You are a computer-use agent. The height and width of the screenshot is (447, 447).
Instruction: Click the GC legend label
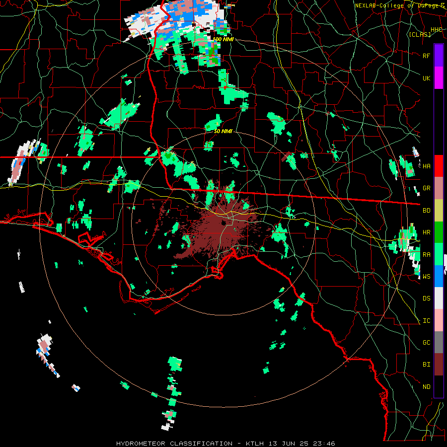[427, 342]
